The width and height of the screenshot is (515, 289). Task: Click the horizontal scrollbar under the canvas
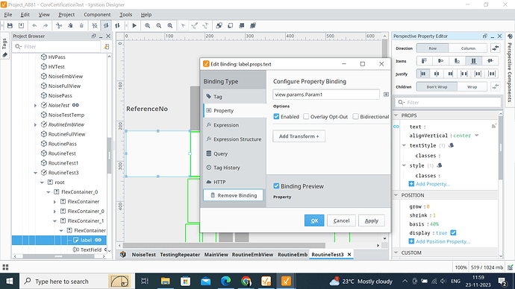point(224,245)
